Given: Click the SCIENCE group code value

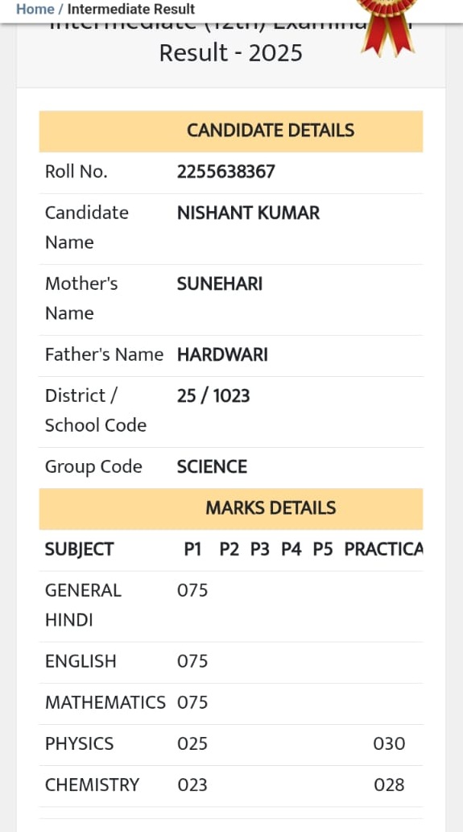Looking at the screenshot, I should point(212,466).
